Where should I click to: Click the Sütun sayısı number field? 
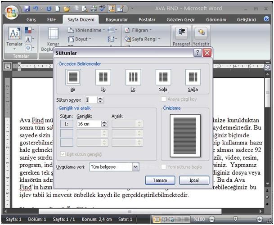coord(91,100)
